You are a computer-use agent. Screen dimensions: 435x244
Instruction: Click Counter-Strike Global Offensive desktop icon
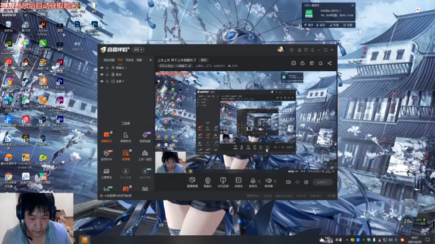pyautogui.click(x=26, y=161)
